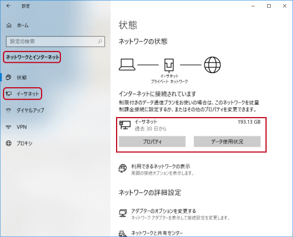Minimize the settings window

click(x=253, y=6)
